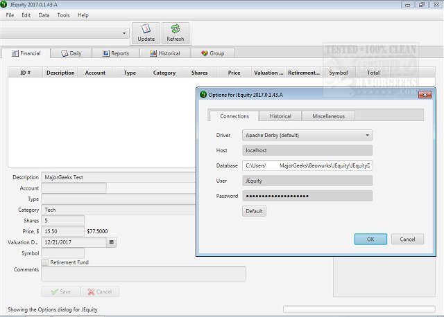Open the Data menu
This screenshot has width=444, height=317.
44,15
